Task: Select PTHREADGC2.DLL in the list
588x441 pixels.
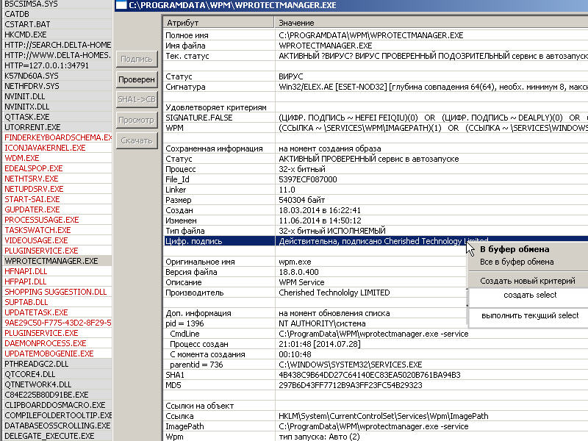Action: 36,364
